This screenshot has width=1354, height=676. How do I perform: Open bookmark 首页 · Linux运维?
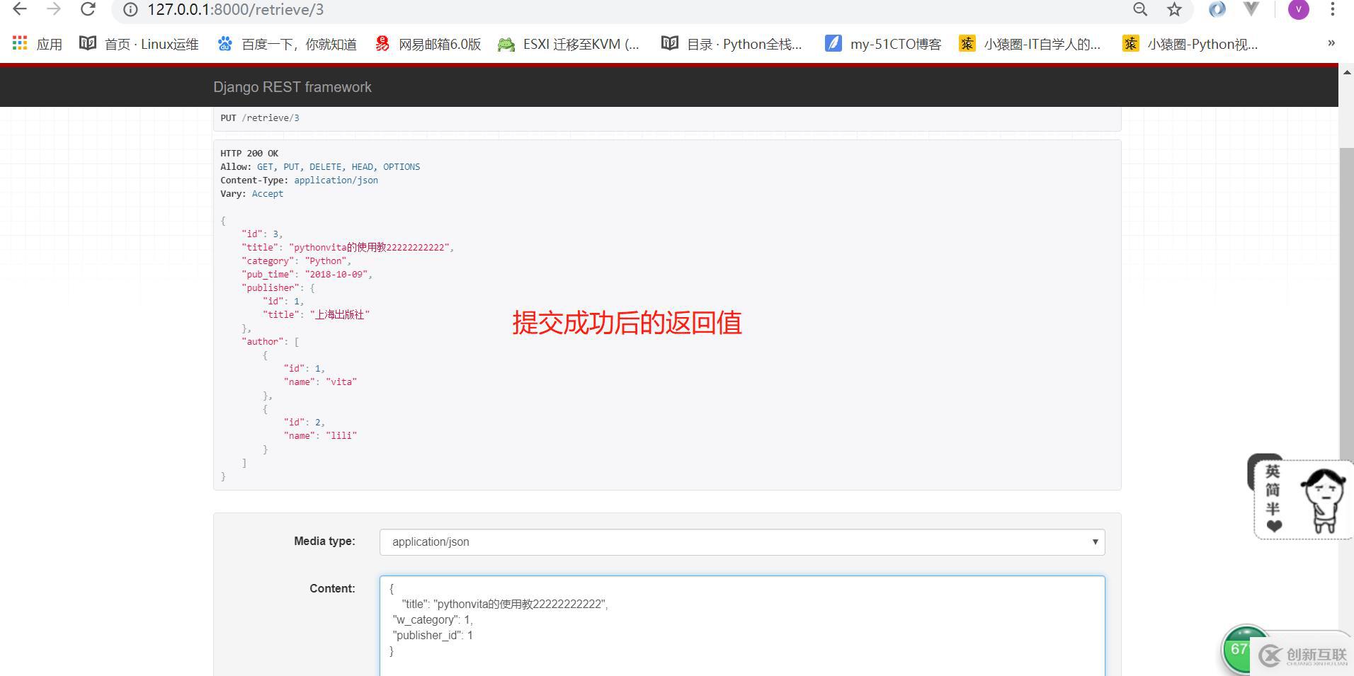(x=139, y=44)
